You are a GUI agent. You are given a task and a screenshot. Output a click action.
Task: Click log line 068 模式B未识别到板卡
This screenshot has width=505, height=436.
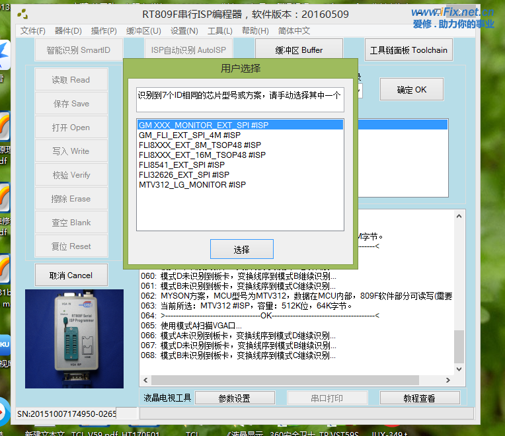pyautogui.click(x=239, y=355)
